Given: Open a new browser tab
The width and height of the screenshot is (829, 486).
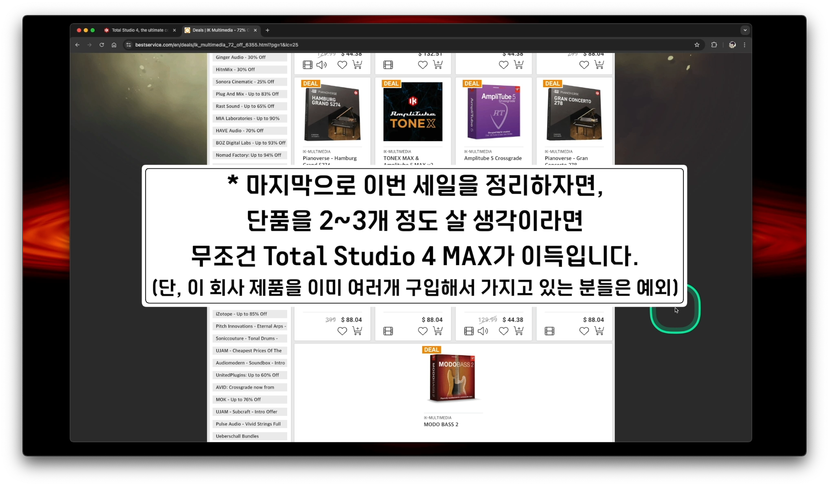Looking at the screenshot, I should (268, 30).
